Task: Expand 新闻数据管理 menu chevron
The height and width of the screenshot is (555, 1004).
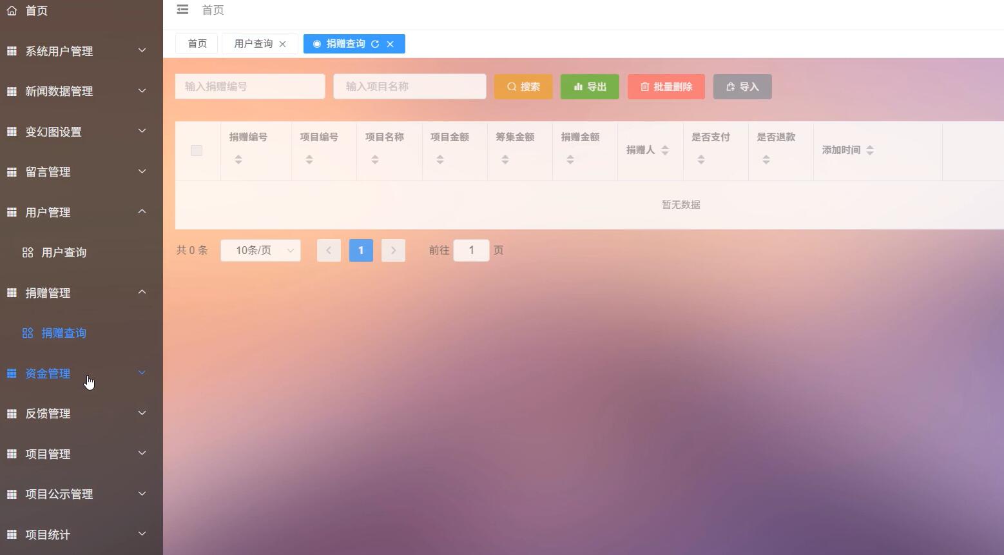Action: pyautogui.click(x=142, y=91)
